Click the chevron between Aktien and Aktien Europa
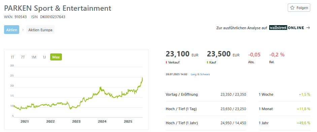The width and height of the screenshot is (317, 132). coord(23,30)
